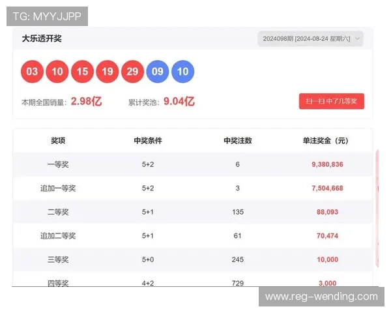Click condition 5+1 in 二等奖 row

click(x=148, y=212)
